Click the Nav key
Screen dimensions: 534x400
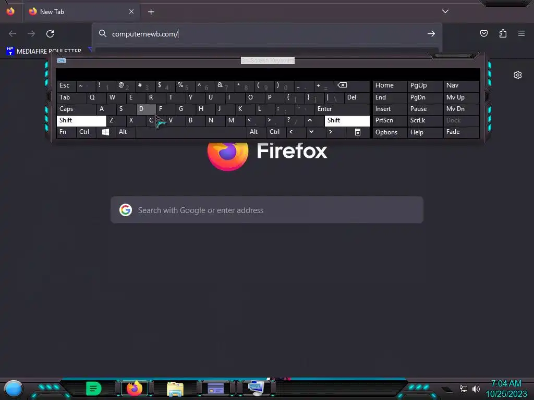[x=461, y=85]
